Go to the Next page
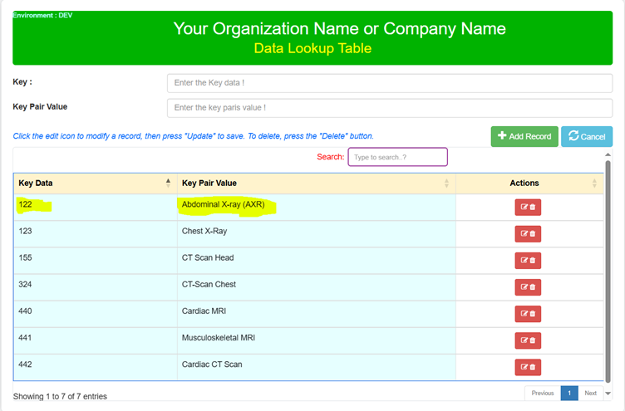Image resolution: width=625 pixels, height=411 pixels. pos(590,394)
